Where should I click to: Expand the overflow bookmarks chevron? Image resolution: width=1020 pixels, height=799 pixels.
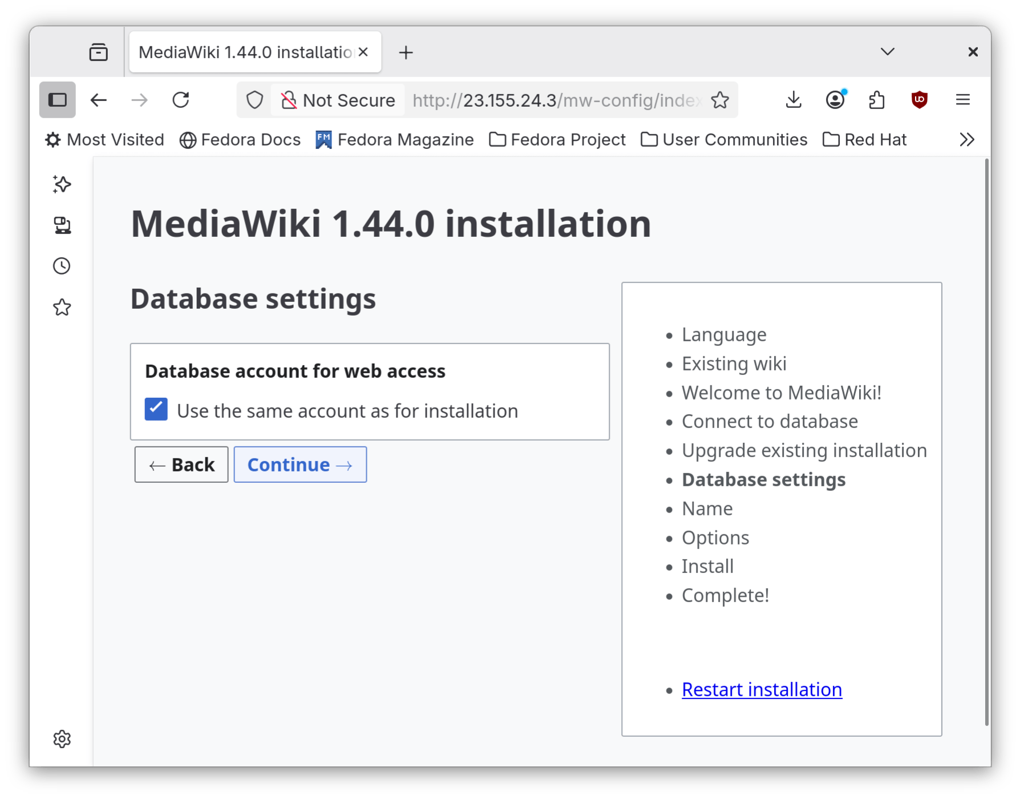(x=966, y=139)
